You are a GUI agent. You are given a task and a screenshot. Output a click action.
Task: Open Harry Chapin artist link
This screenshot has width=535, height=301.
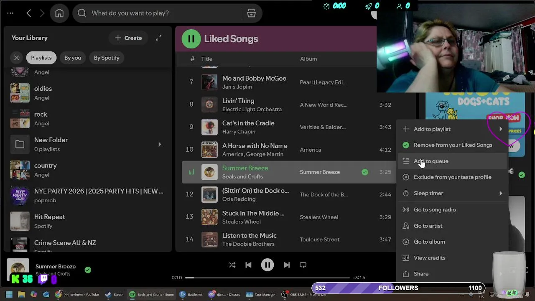[x=239, y=132]
